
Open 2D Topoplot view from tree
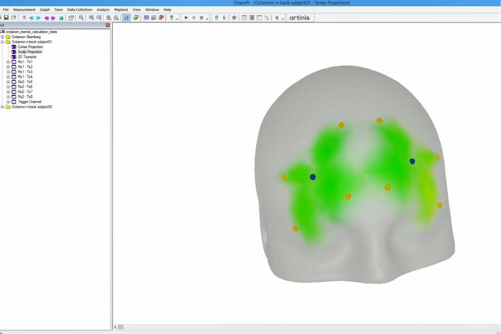click(x=27, y=57)
